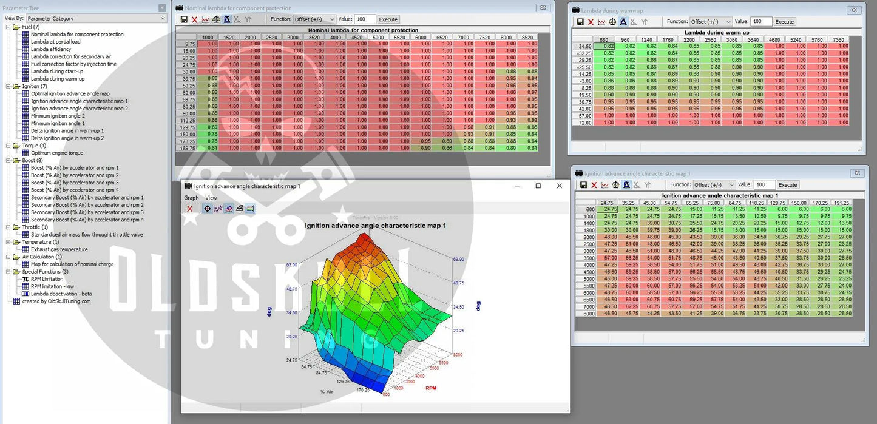Open the View menu in the graph window
The width and height of the screenshot is (877, 424).
point(211,198)
